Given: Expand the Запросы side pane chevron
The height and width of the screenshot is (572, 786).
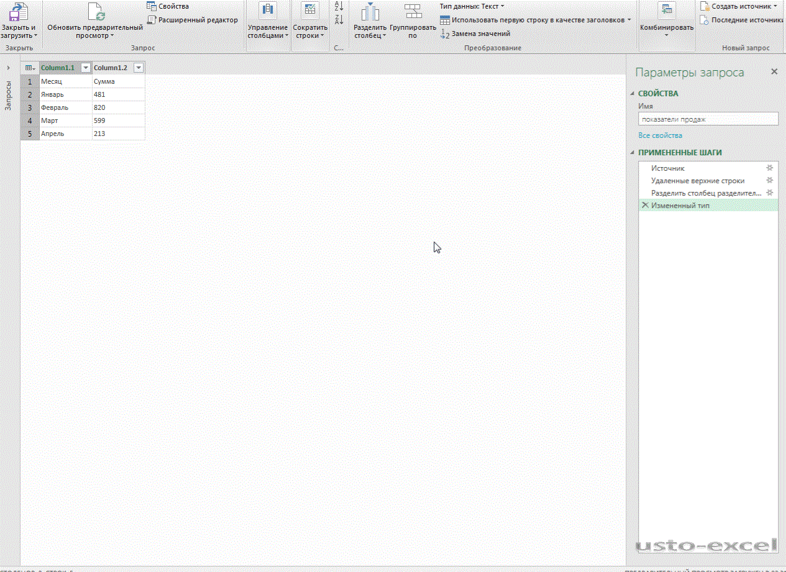Looking at the screenshot, I should click(x=8, y=67).
